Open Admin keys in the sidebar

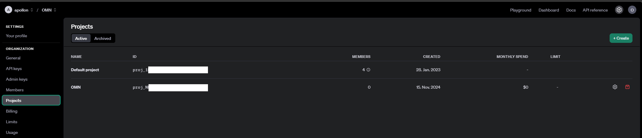[x=17, y=79]
